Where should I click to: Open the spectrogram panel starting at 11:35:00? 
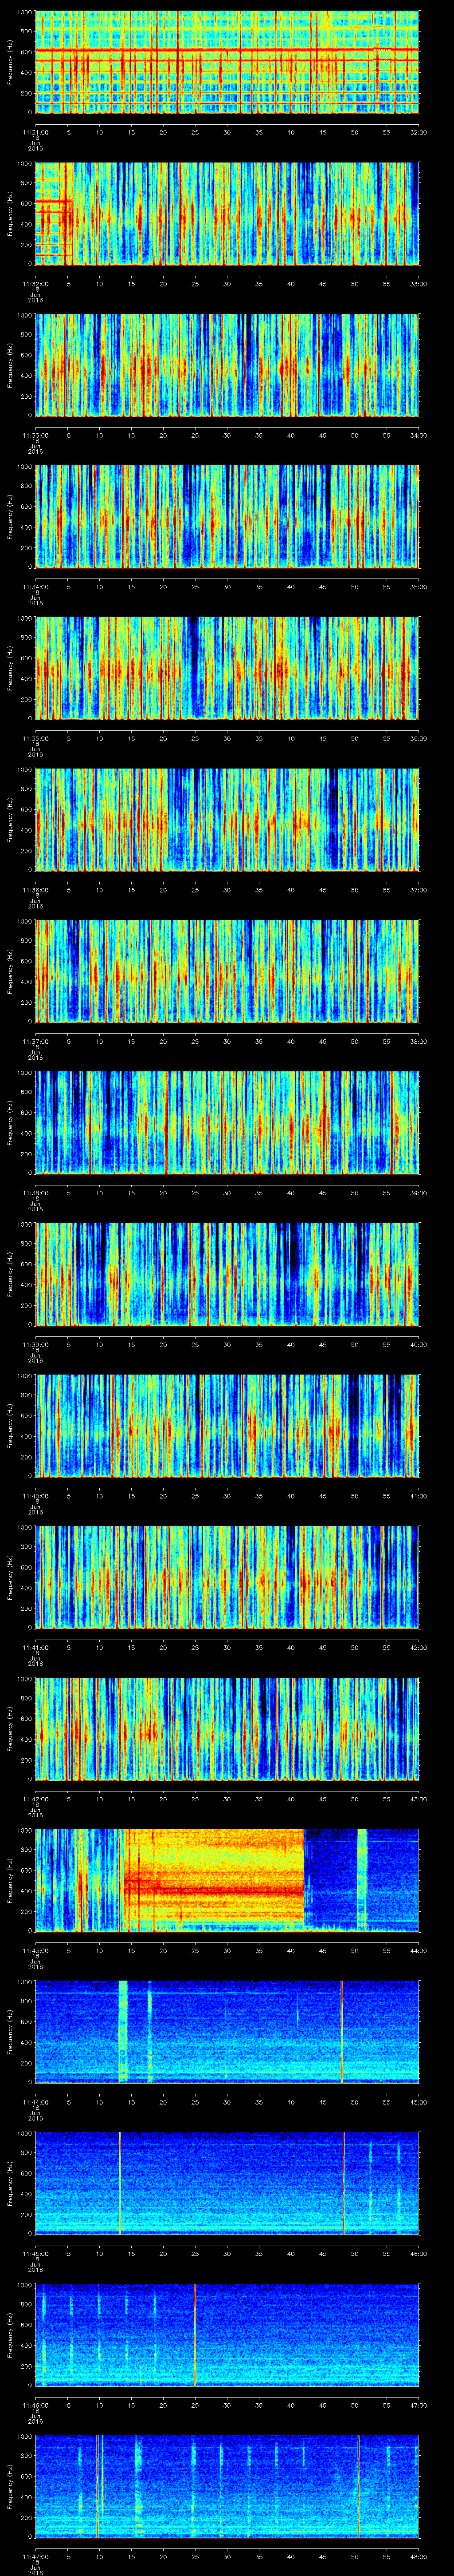(x=227, y=668)
